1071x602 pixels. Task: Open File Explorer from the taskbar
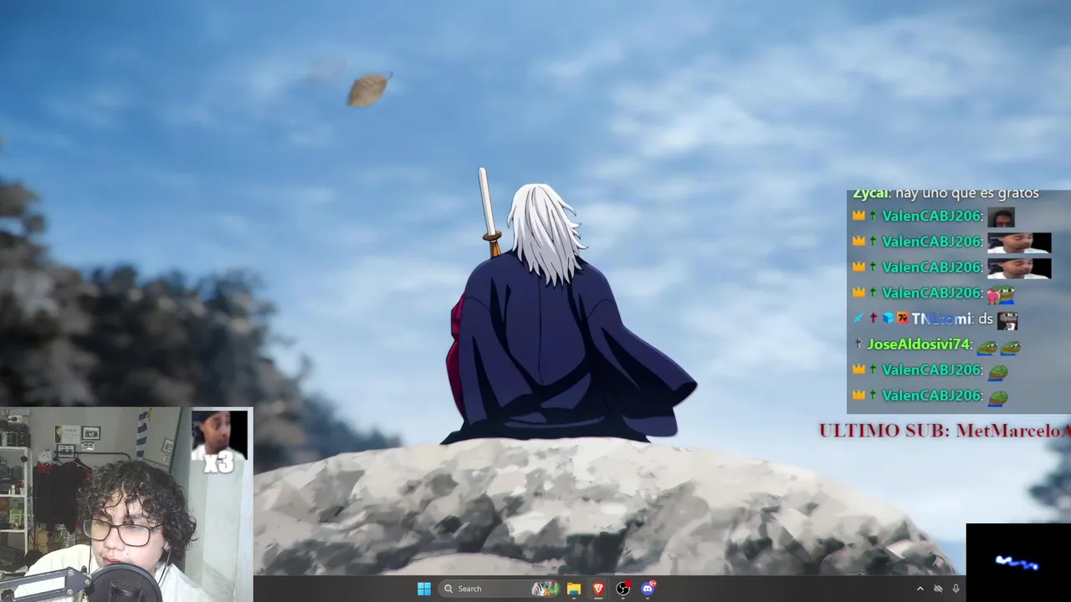tap(574, 589)
